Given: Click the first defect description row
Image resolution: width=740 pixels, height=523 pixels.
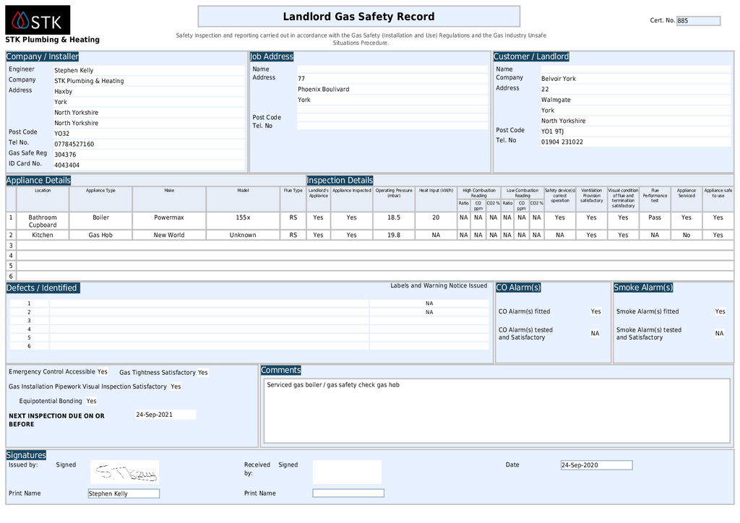Looking at the screenshot, I should [209, 303].
